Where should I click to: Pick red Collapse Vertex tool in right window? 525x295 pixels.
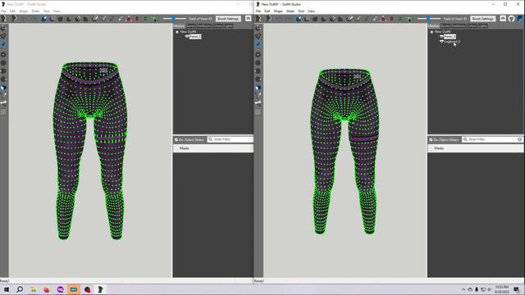(x=383, y=19)
